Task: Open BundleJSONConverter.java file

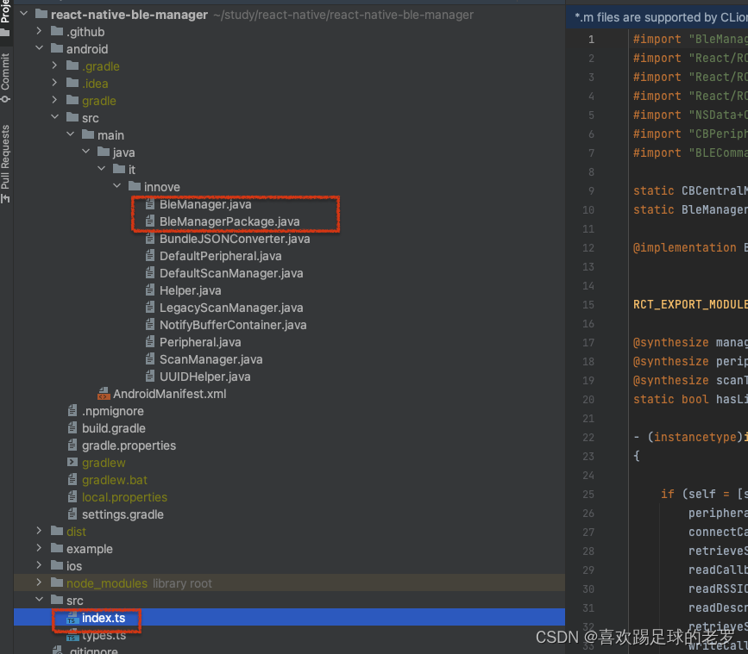Action: tap(235, 239)
